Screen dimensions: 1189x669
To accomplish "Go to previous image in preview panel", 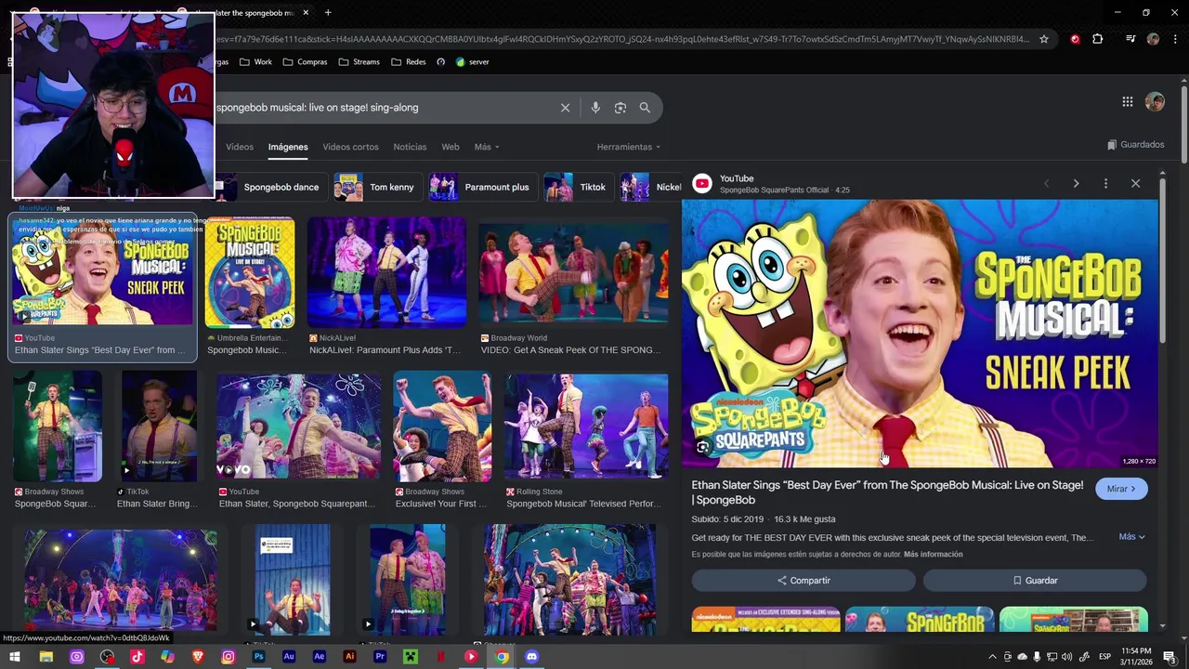I will pos(1046,184).
